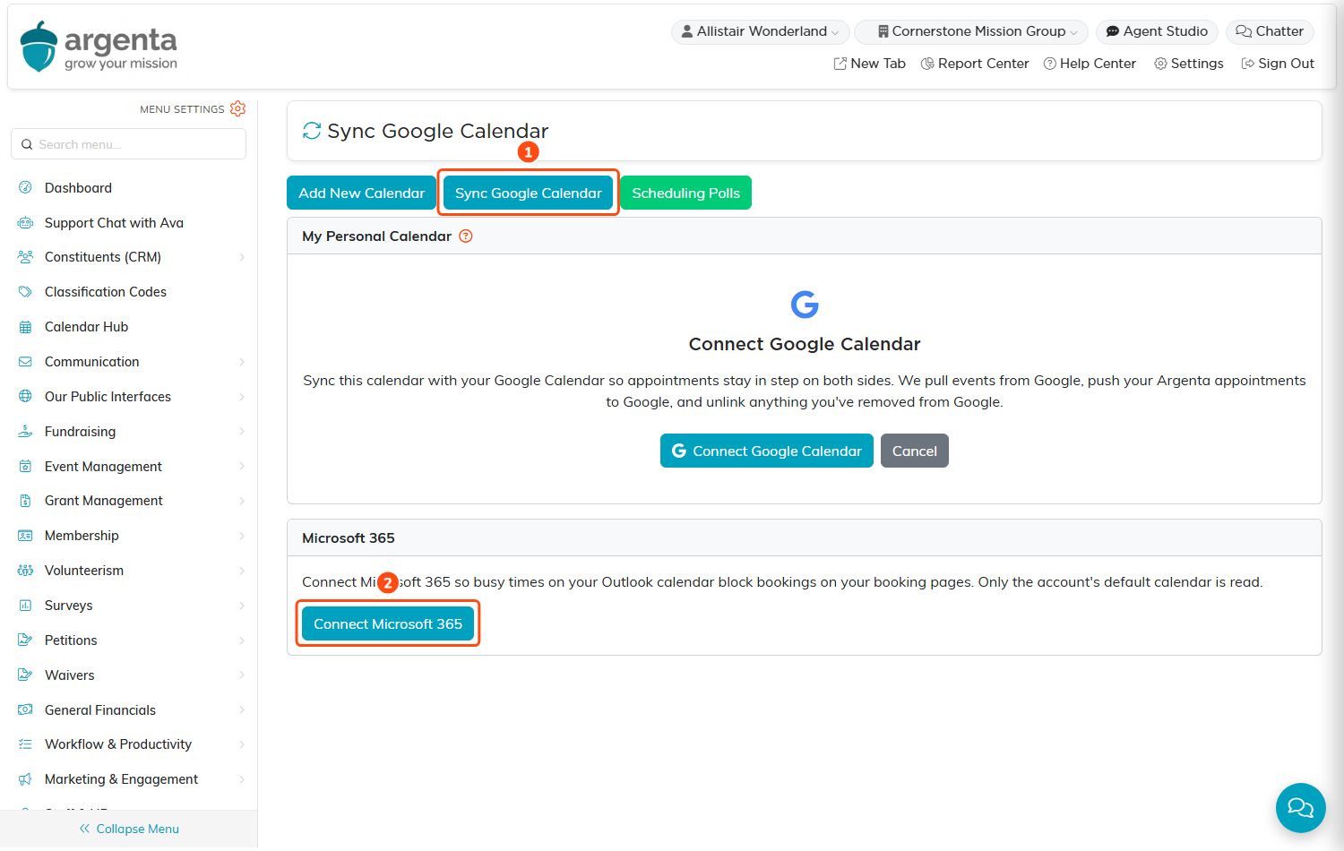Click the Workflow & Productivity list icon
Screen dimensions: 1344x851
click(x=25, y=744)
